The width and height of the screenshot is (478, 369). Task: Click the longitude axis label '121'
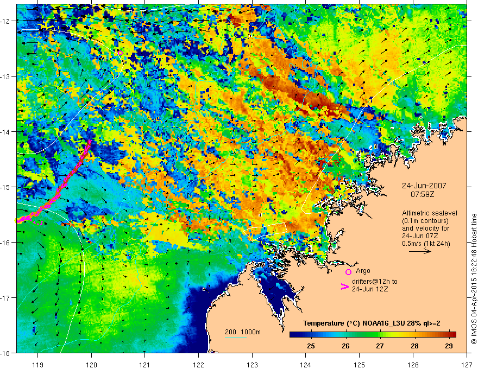tap(145, 365)
